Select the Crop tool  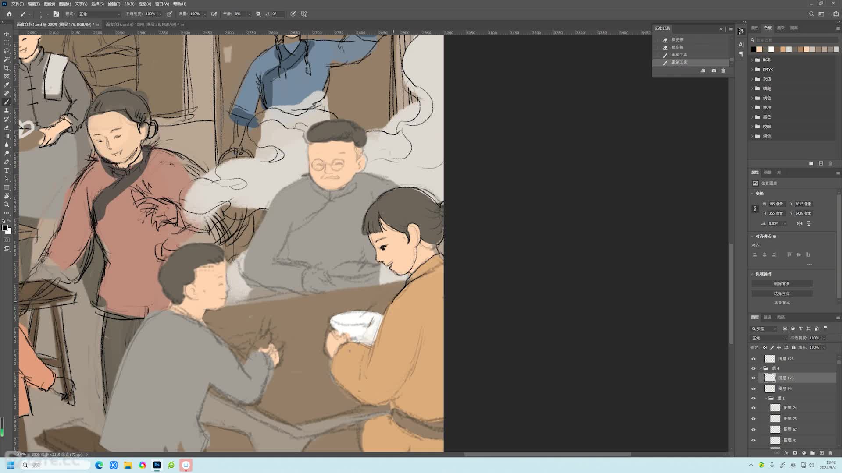click(x=7, y=68)
